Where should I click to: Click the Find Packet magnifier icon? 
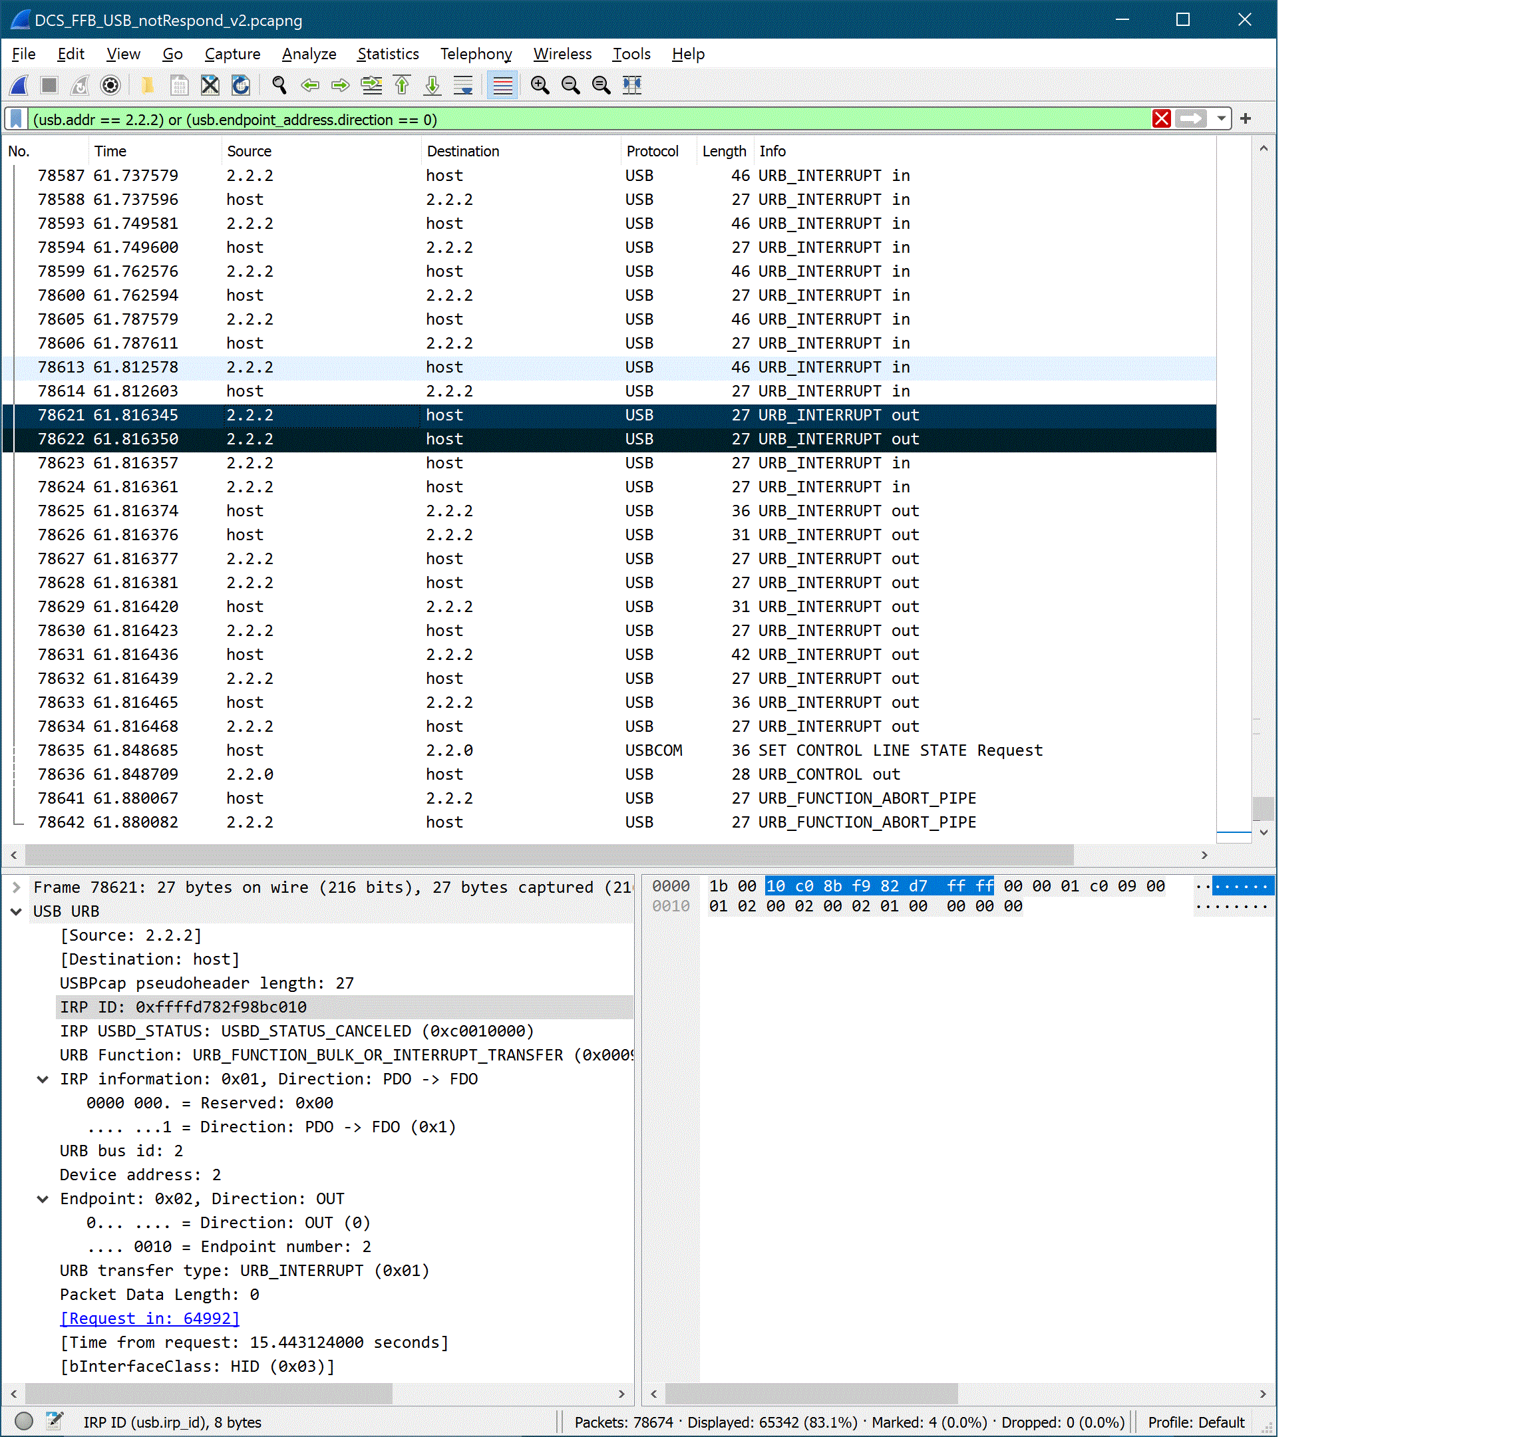click(279, 84)
